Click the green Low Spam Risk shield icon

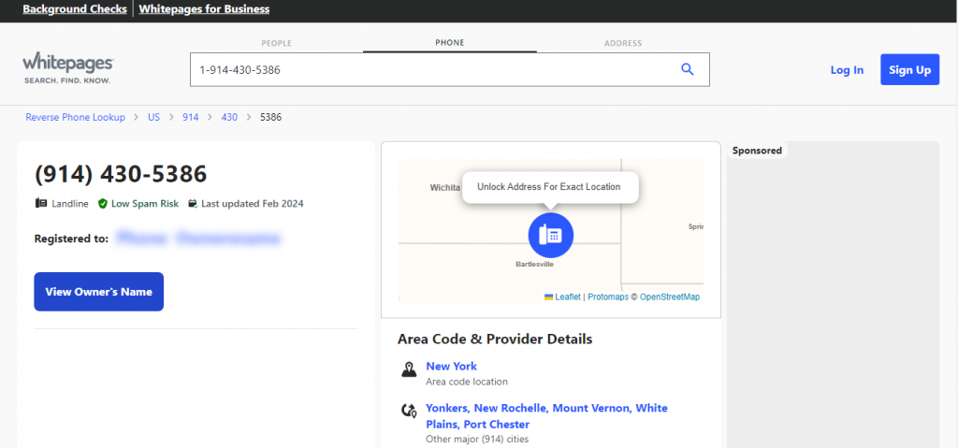pos(103,204)
